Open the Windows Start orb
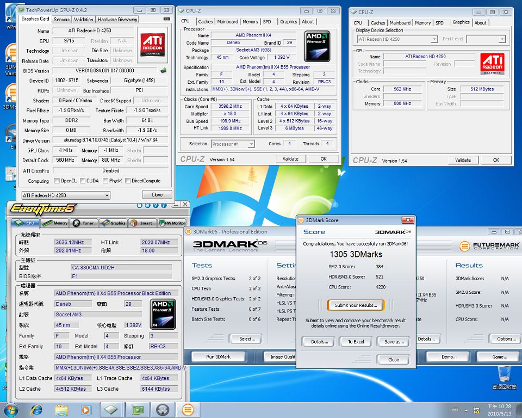Viewport: 522px width, 418px height. pyautogui.click(x=10, y=410)
